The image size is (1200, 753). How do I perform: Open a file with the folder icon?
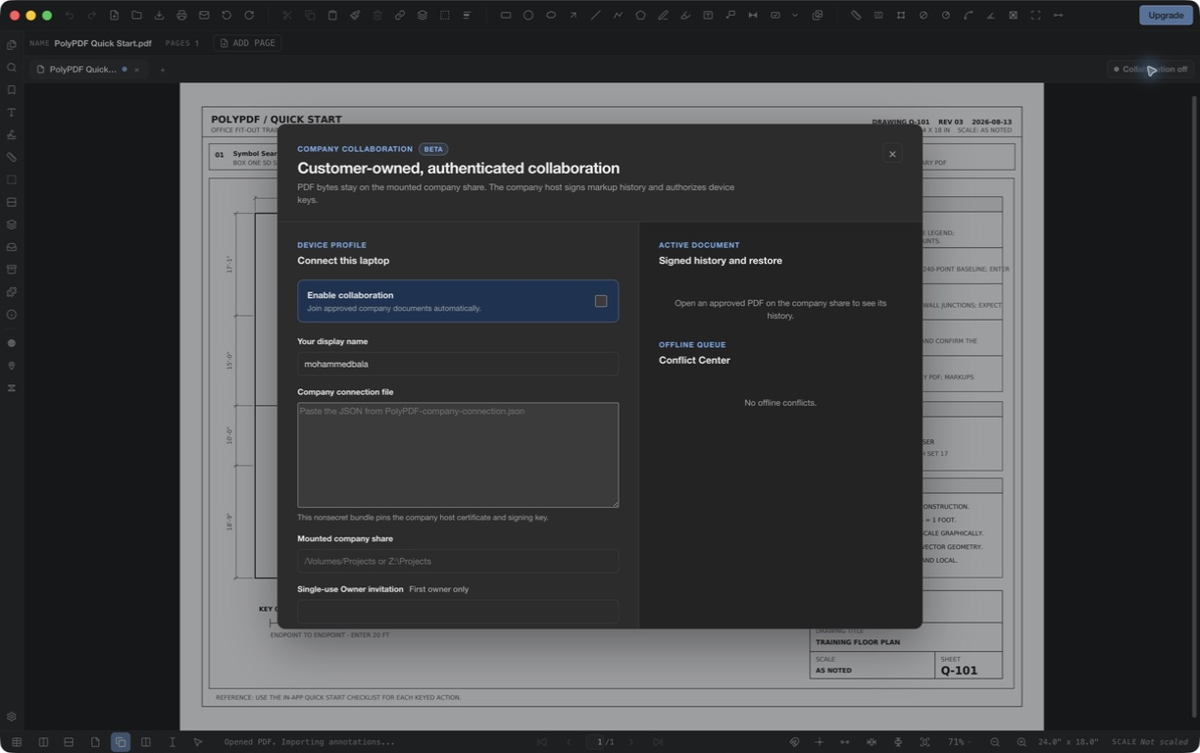(x=136, y=16)
